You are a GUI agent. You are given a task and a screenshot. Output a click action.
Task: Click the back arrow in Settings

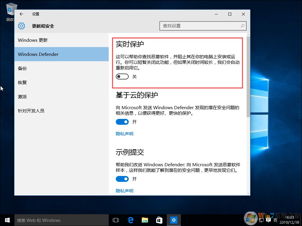pyautogui.click(x=21, y=14)
